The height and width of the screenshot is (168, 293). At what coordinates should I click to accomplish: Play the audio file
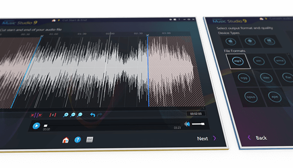(x=36, y=126)
